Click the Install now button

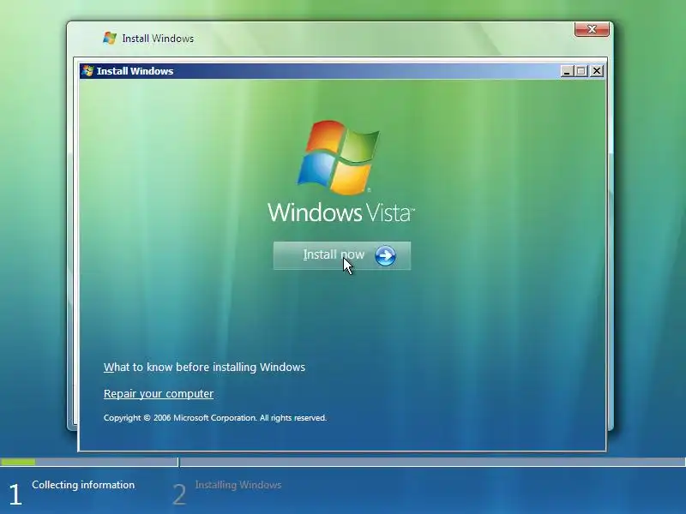(x=341, y=255)
